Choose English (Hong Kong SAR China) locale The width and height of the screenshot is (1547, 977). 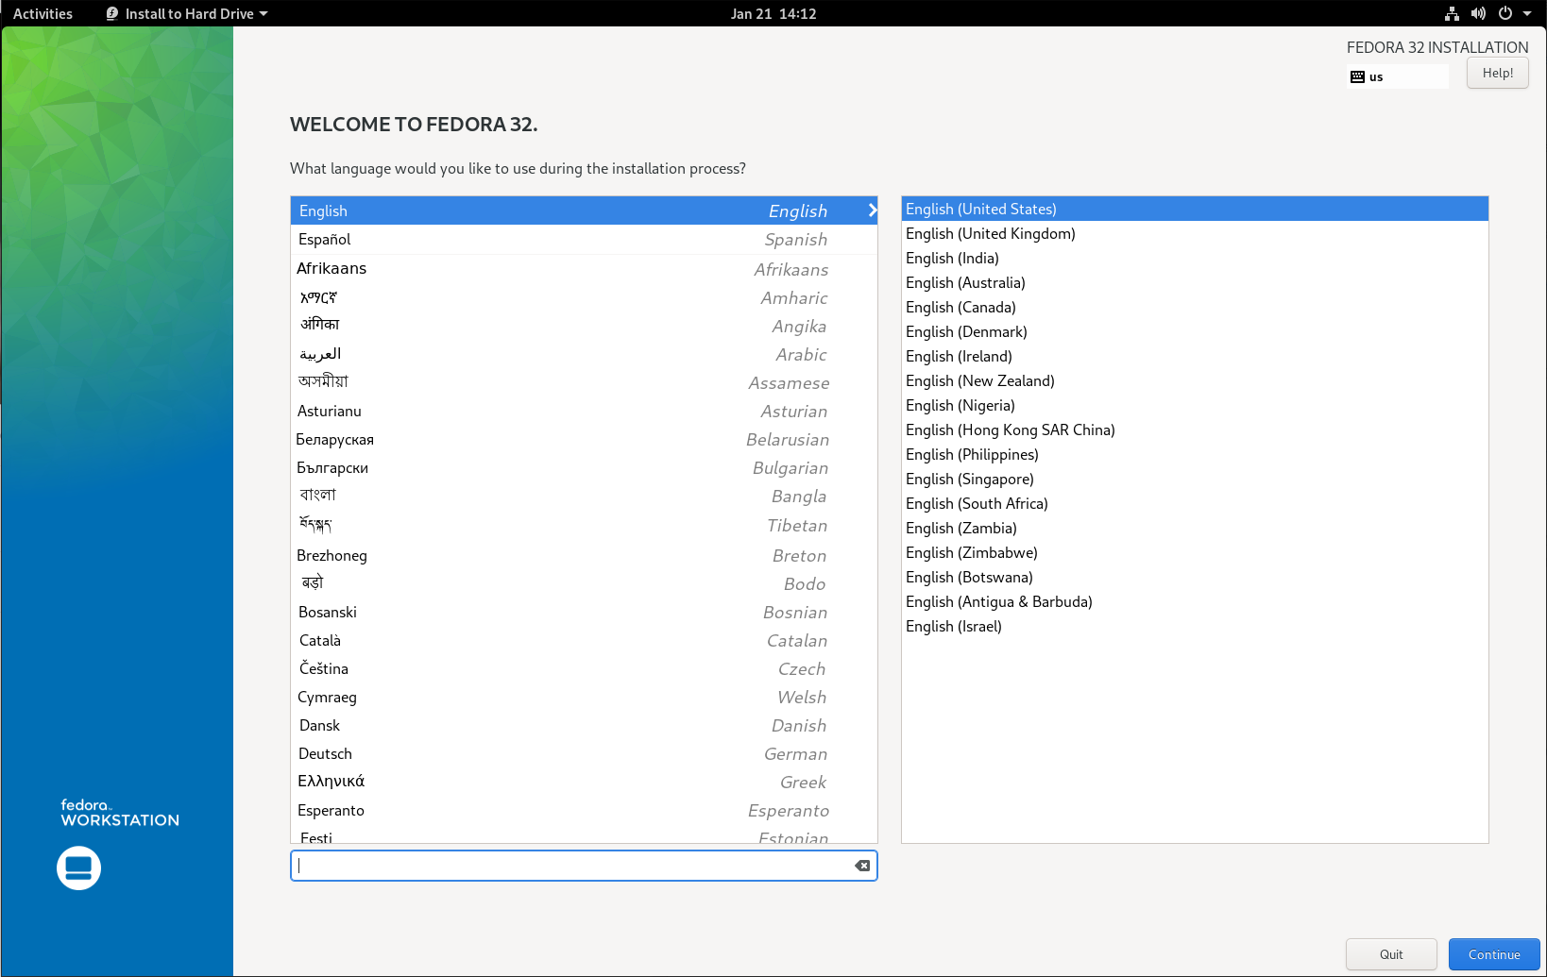coord(1195,430)
